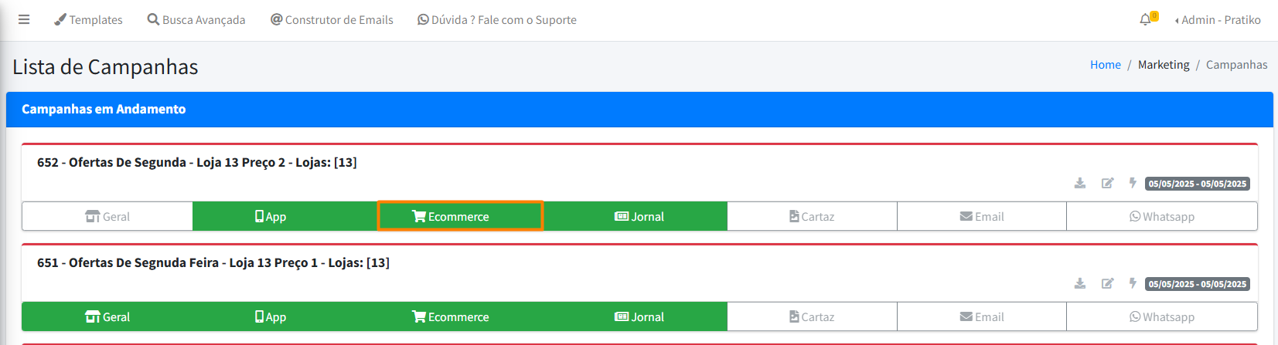
Task: Edit campaign 651 with the pencil icon
Action: click(1107, 283)
